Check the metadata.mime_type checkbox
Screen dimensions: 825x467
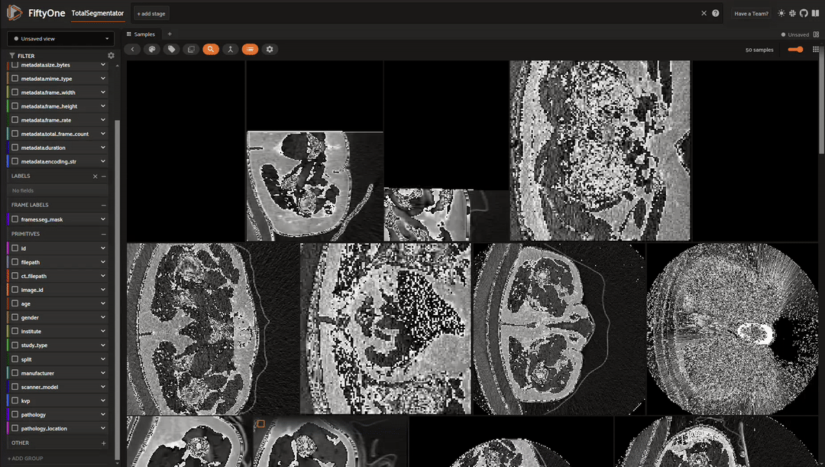[x=15, y=79]
